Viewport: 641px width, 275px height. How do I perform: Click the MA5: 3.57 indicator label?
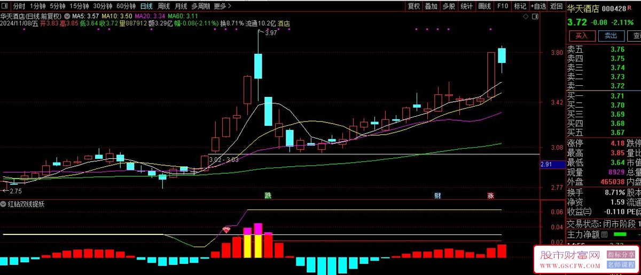85,16
